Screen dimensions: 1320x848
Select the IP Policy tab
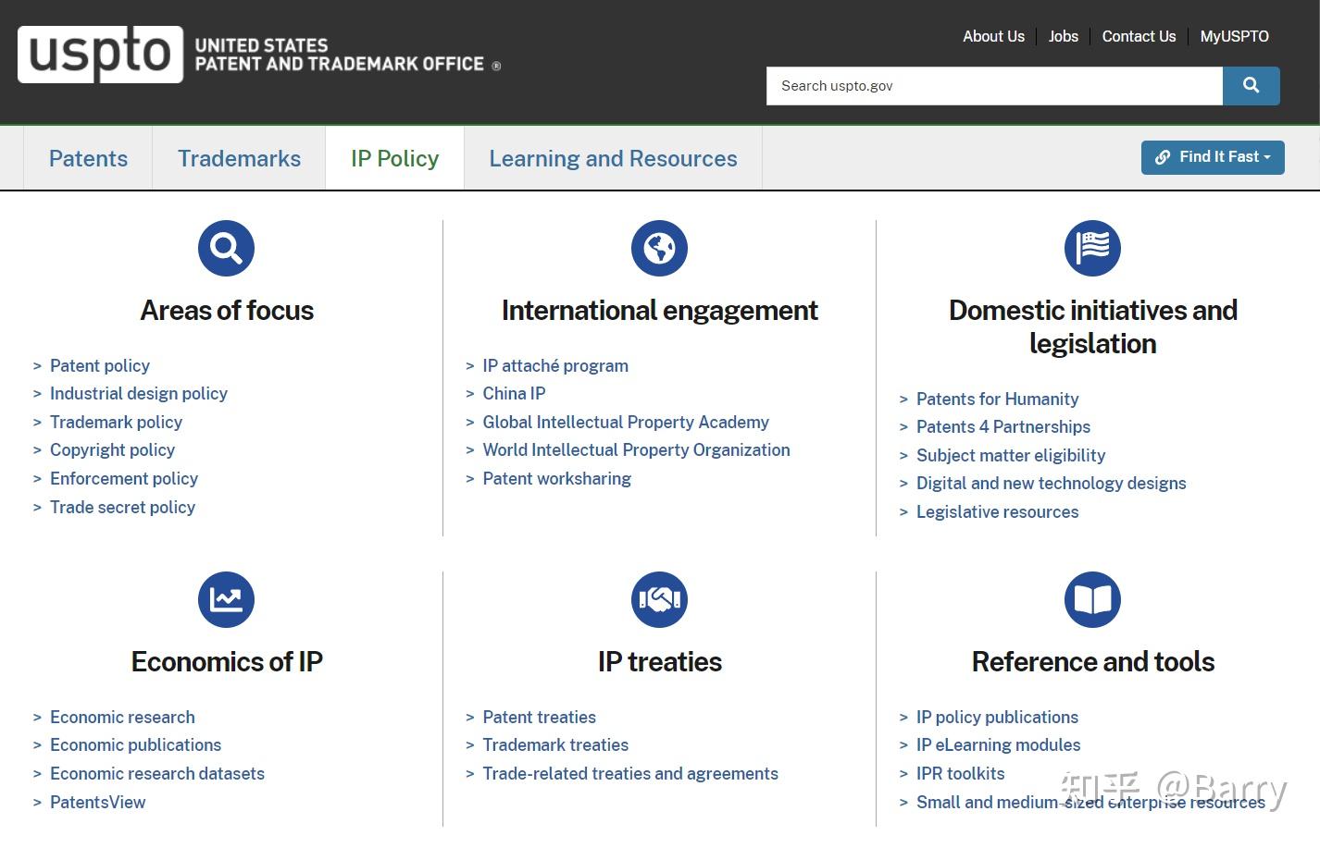click(394, 158)
